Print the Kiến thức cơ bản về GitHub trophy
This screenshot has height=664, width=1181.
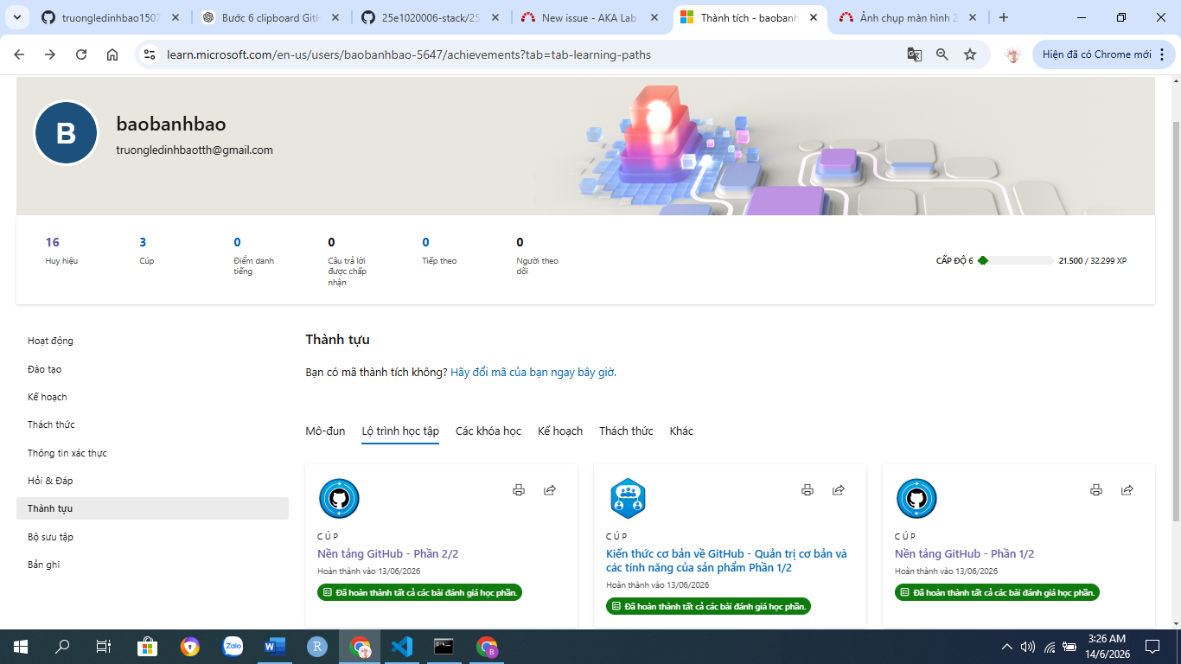pos(808,490)
